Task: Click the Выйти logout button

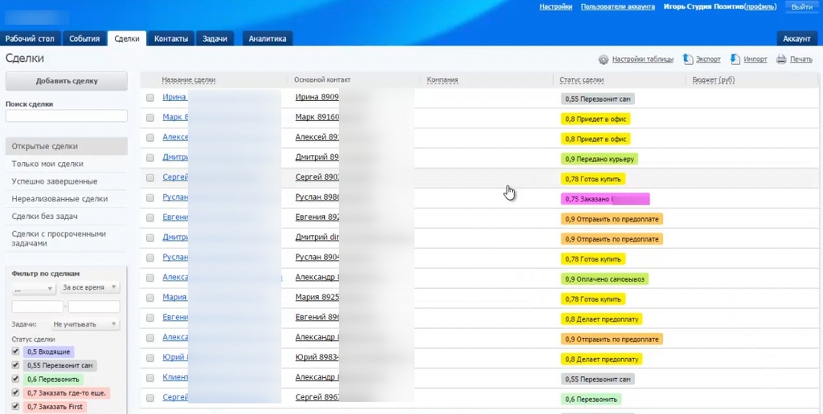Action: tap(802, 6)
